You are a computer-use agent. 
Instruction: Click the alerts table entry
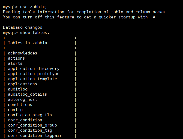15,63
